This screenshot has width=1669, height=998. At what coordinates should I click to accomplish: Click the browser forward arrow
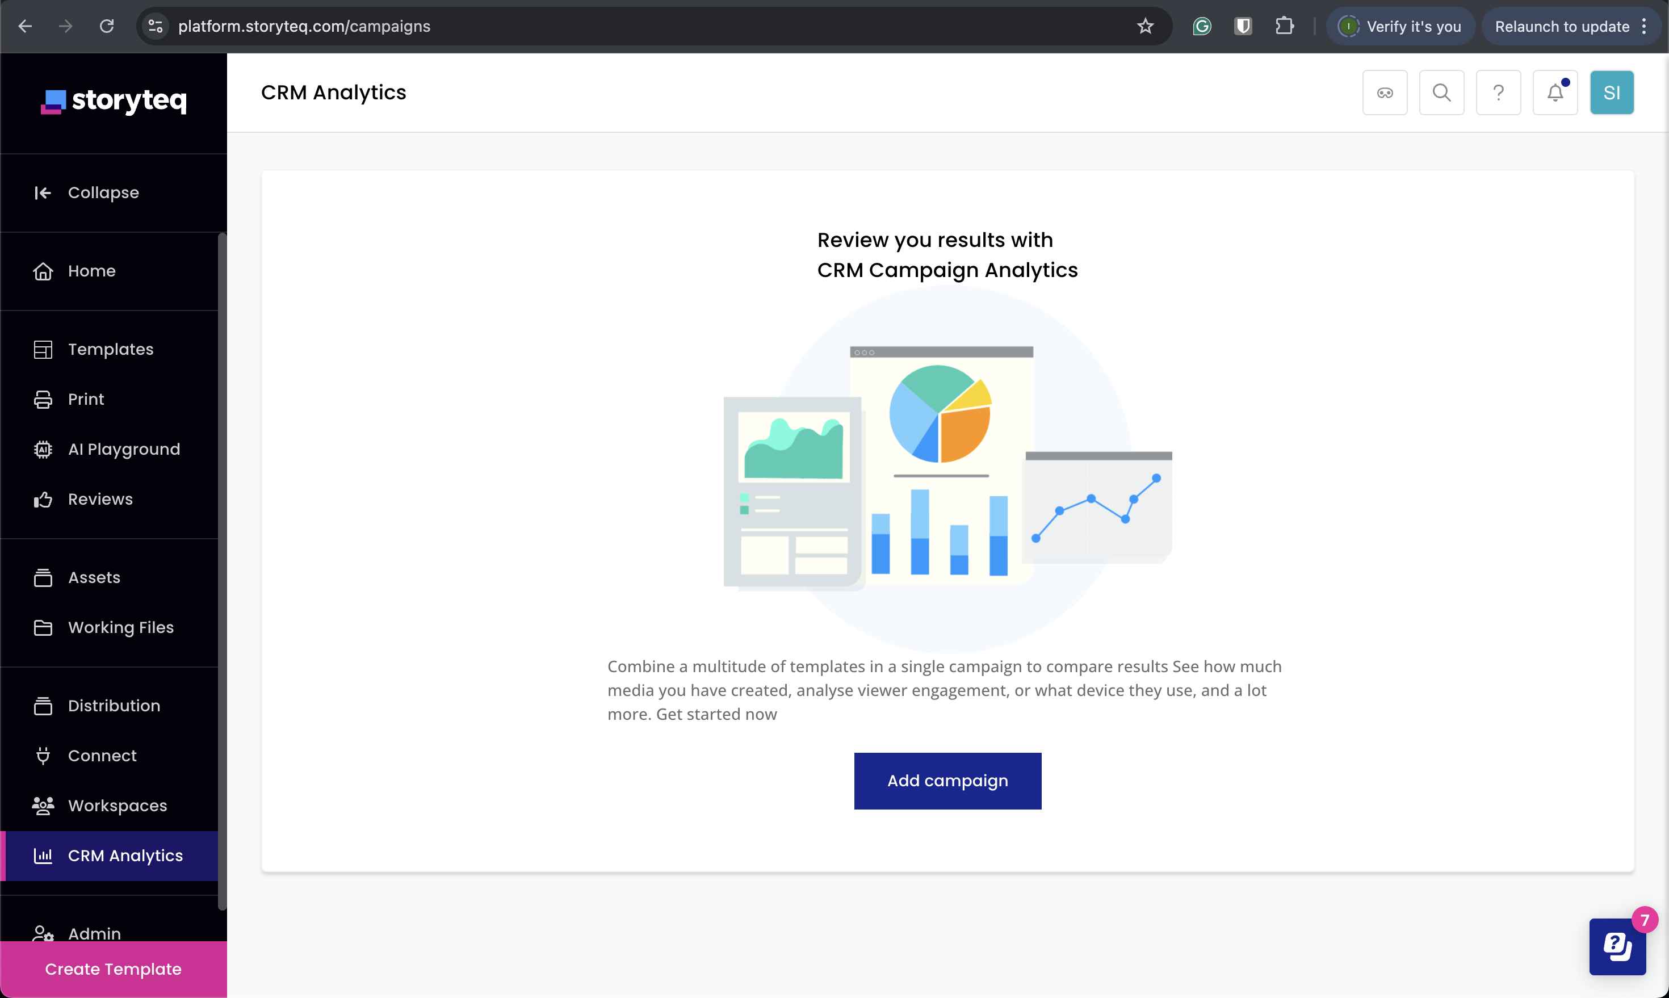(65, 26)
